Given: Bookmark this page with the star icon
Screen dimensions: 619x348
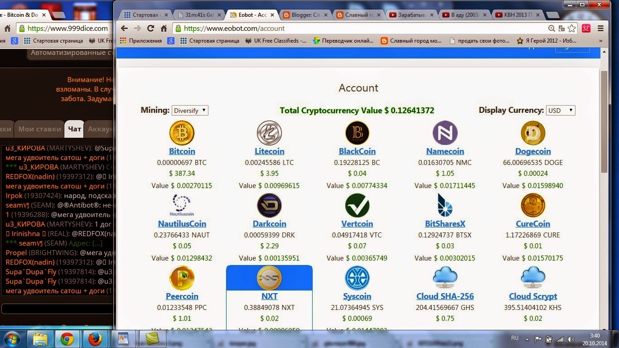Looking at the screenshot, I should click(x=572, y=28).
